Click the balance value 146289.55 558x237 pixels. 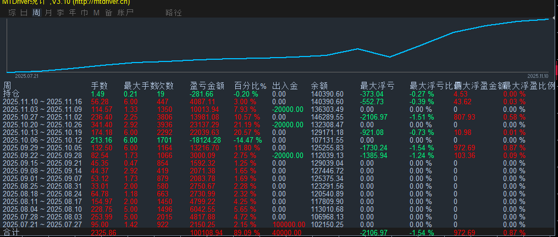(x=327, y=117)
